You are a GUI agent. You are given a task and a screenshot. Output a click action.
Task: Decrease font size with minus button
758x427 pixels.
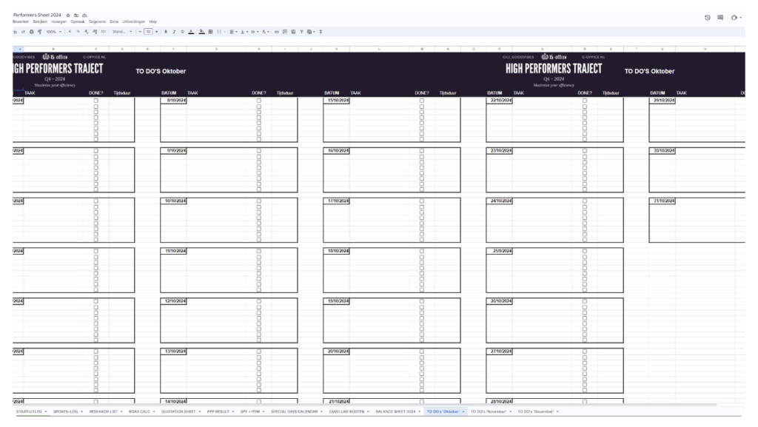pyautogui.click(x=140, y=32)
